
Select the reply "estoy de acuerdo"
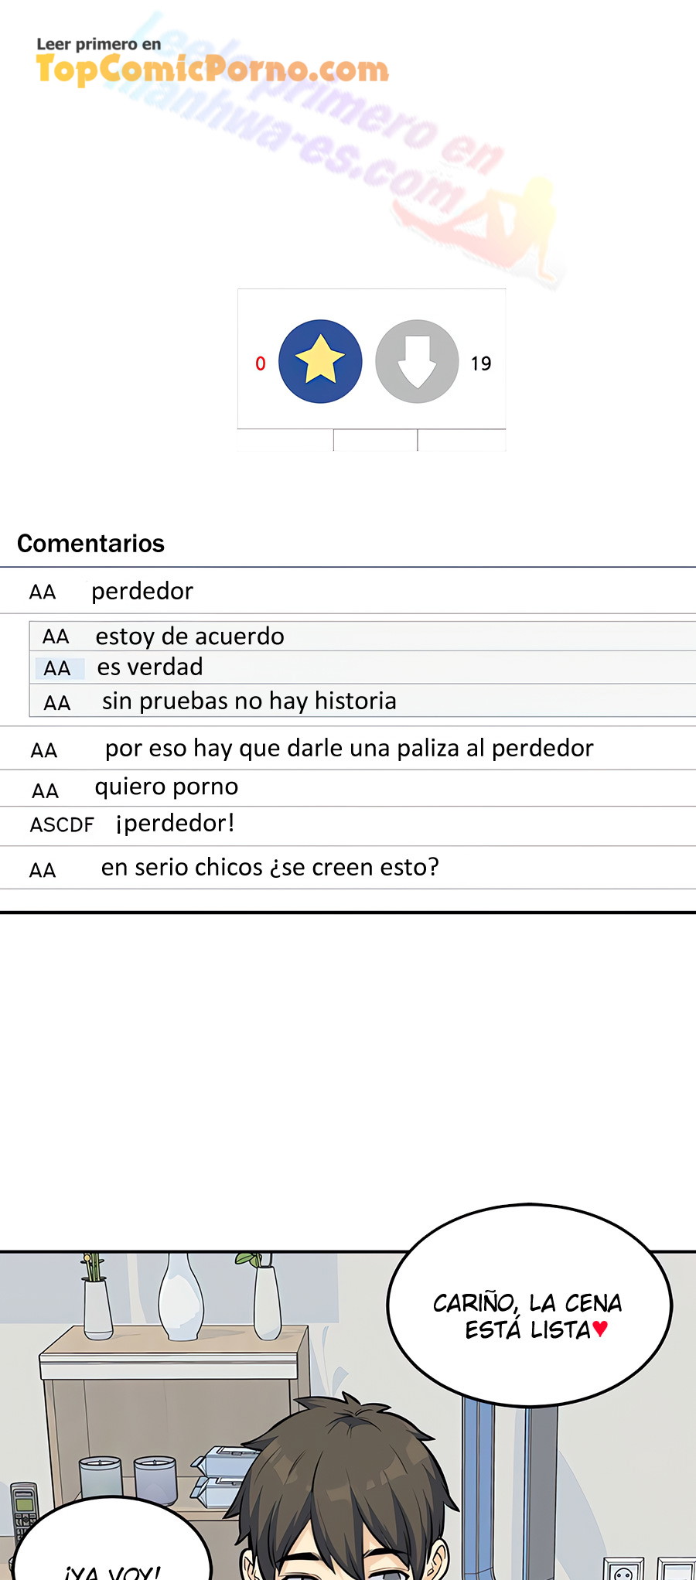click(x=189, y=636)
